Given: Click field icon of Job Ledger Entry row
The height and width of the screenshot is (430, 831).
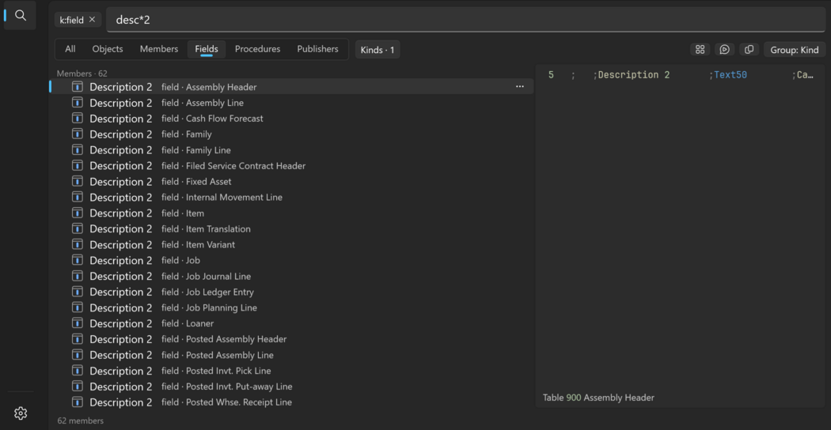Looking at the screenshot, I should point(78,291).
